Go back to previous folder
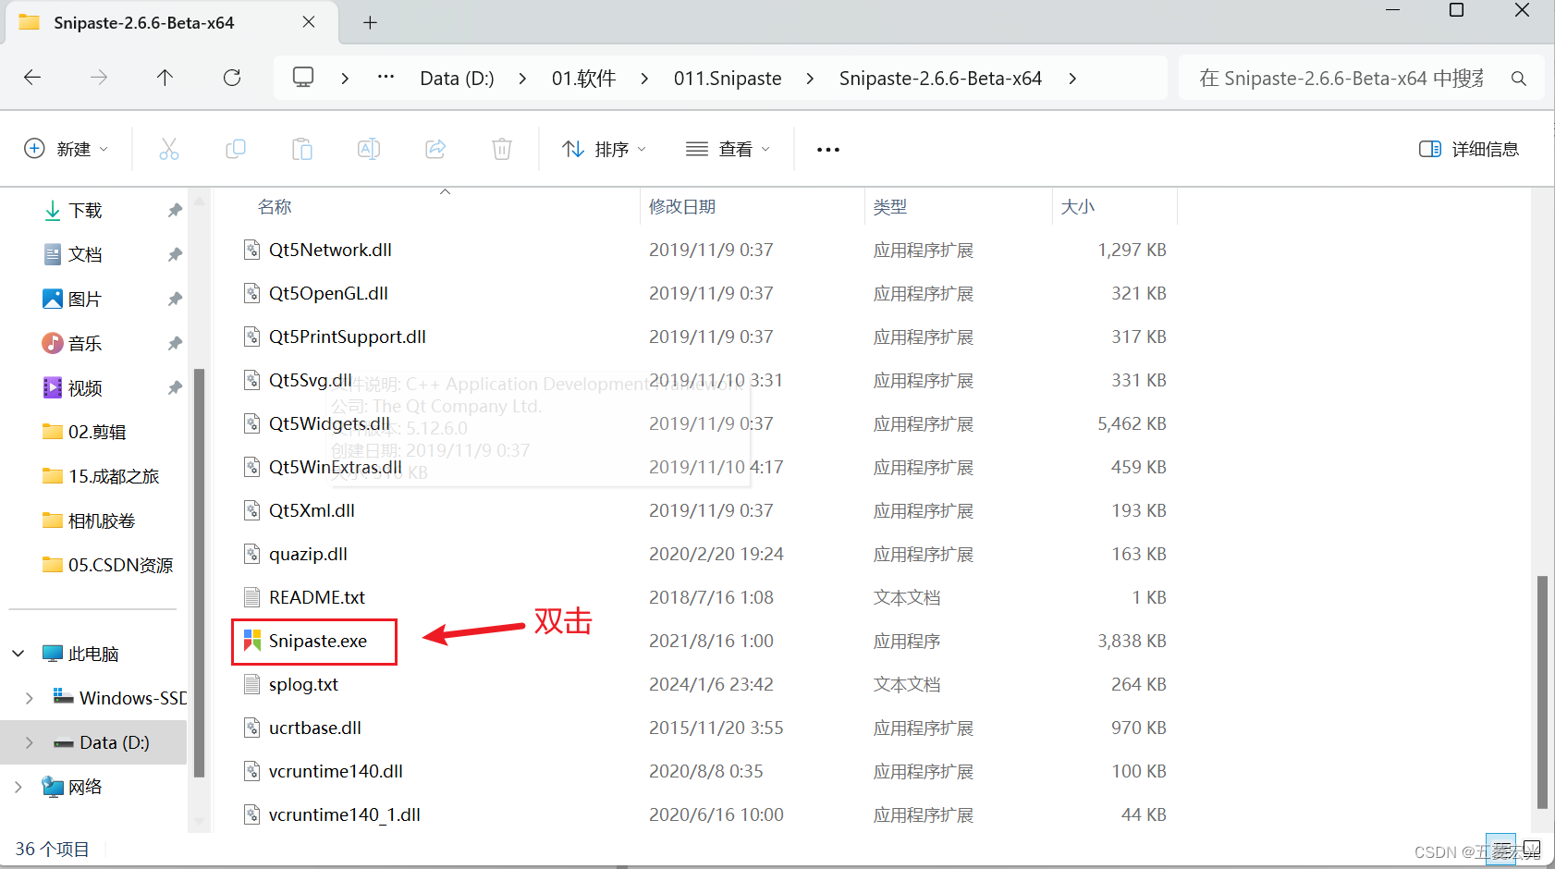The image size is (1555, 869). coord(32,78)
